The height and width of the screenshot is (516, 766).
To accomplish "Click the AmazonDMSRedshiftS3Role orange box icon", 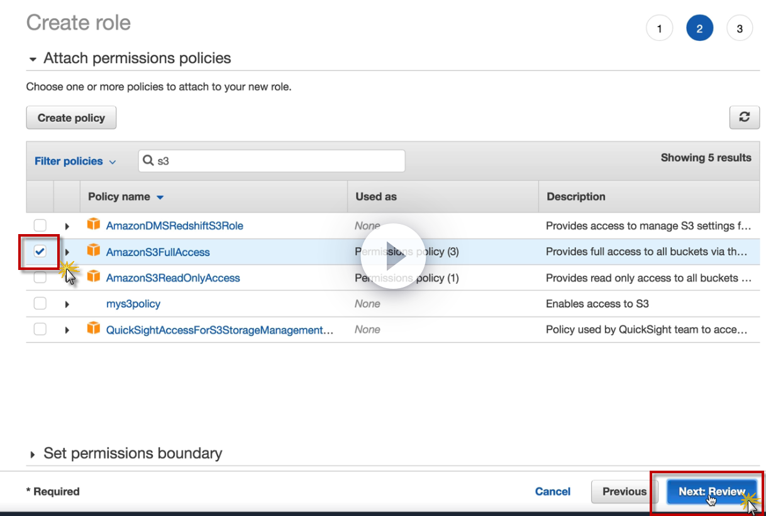I will point(94,224).
